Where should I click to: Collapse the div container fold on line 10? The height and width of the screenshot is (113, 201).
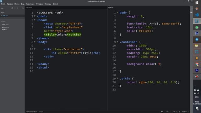tap(35, 49)
